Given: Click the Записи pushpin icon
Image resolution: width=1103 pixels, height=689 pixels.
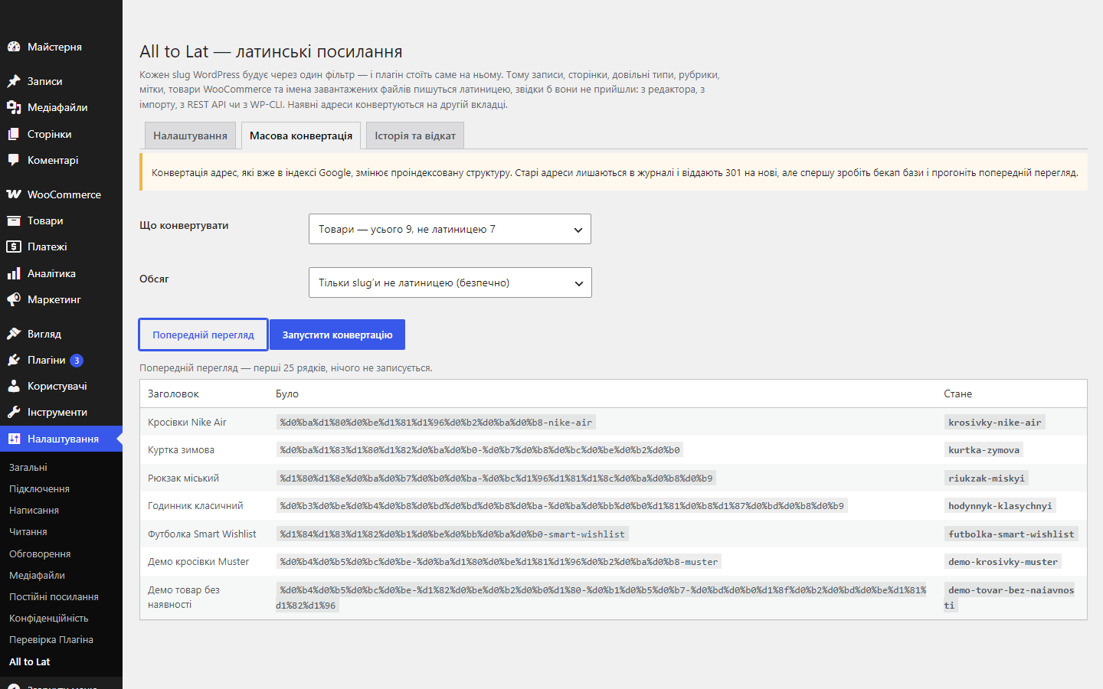Looking at the screenshot, I should (14, 81).
